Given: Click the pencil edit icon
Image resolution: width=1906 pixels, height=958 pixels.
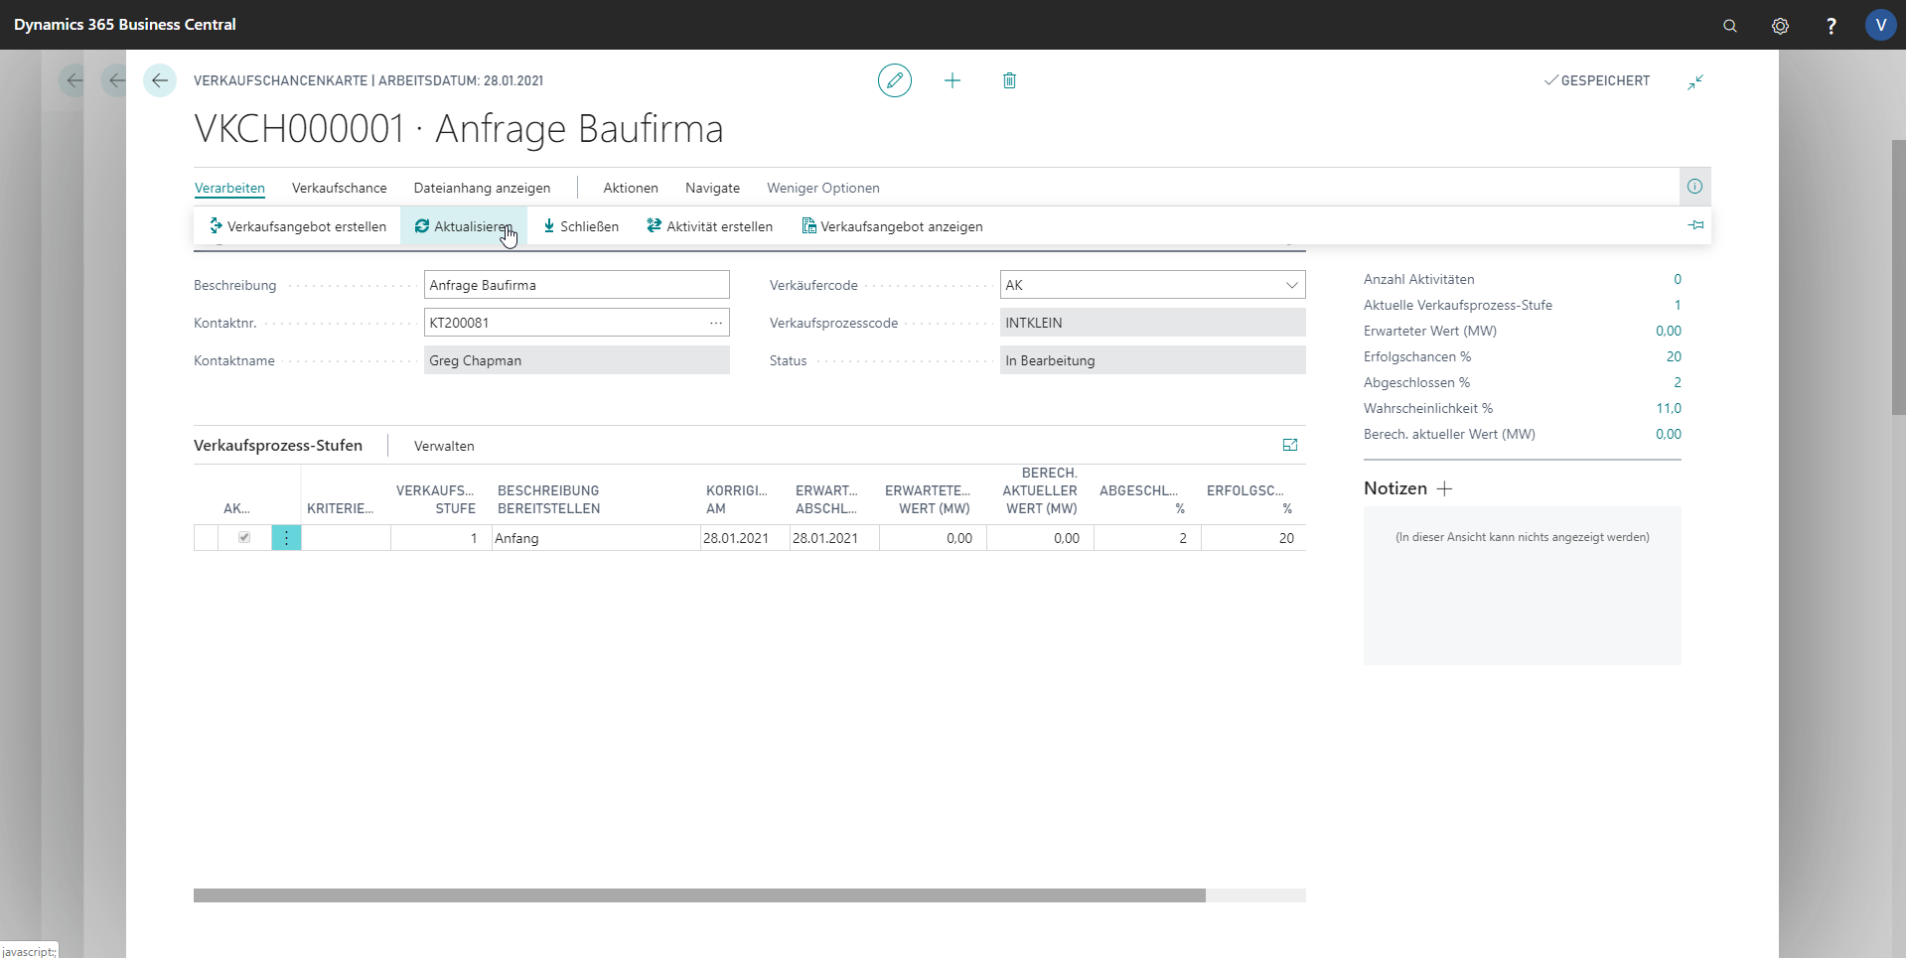Looking at the screenshot, I should 895,80.
